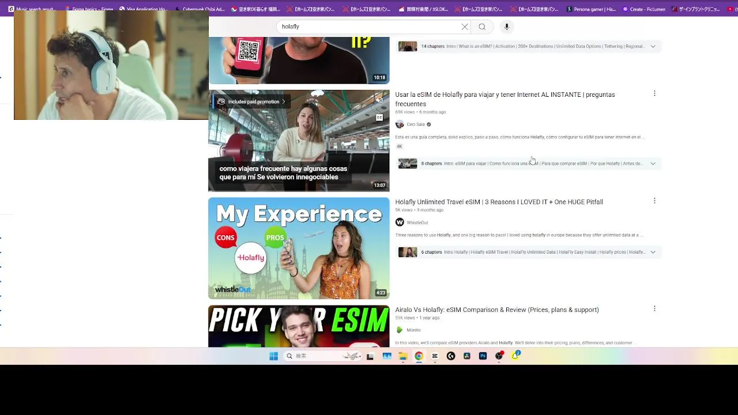Open the landscape picture taskbar app

(387, 356)
